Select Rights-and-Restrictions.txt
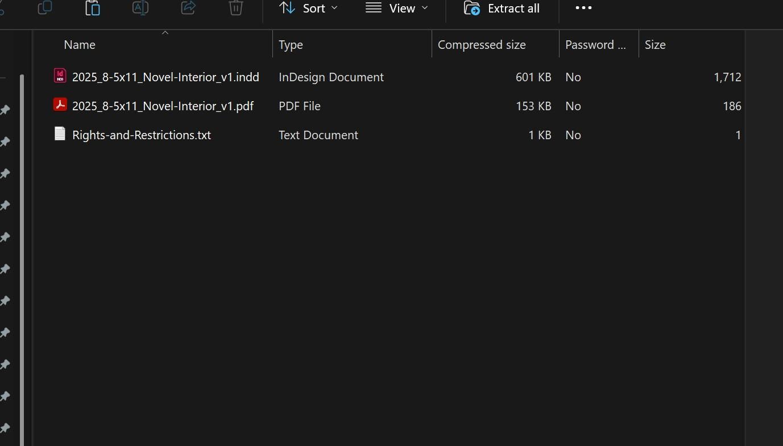The width and height of the screenshot is (783, 446). 142,135
